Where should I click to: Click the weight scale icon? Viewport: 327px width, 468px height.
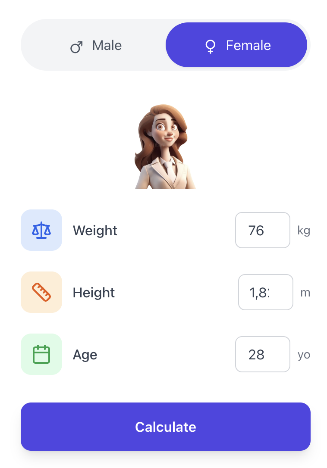click(x=41, y=230)
